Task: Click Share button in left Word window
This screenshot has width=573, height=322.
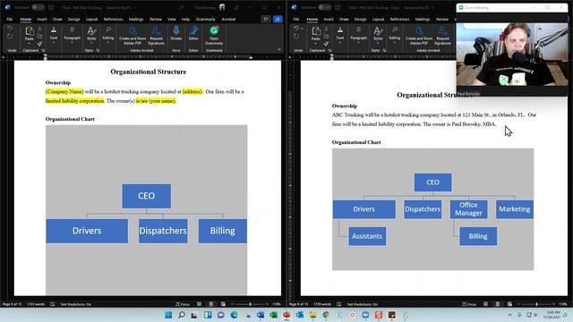Action: point(278,19)
